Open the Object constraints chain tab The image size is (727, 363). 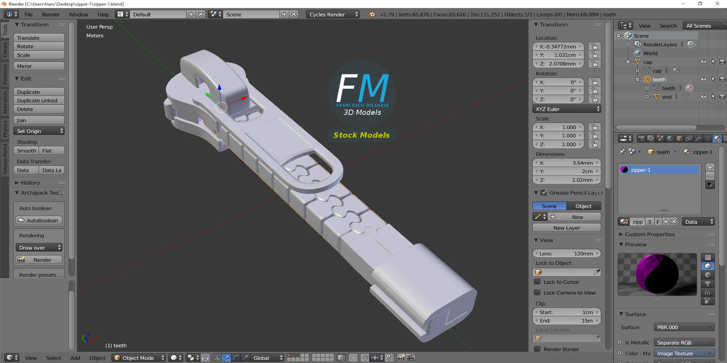[689, 139]
